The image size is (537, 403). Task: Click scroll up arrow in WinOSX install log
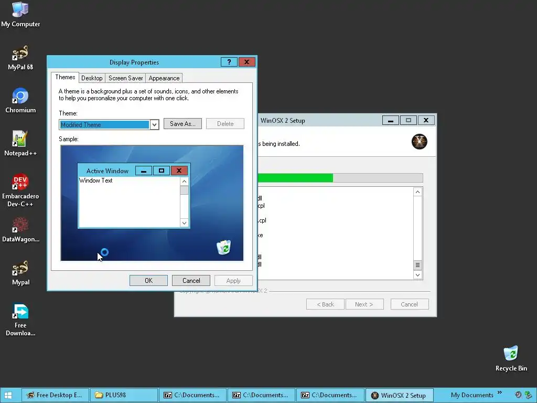(x=417, y=192)
